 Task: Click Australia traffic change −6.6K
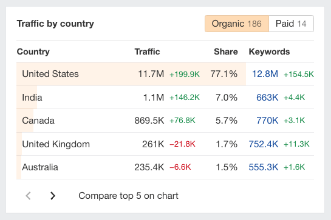(x=180, y=167)
